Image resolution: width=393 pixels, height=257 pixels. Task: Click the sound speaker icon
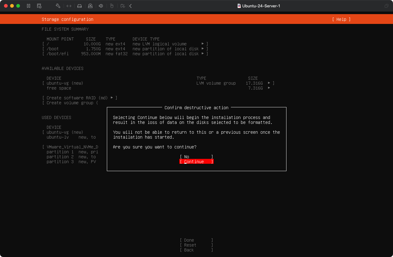point(101,6)
